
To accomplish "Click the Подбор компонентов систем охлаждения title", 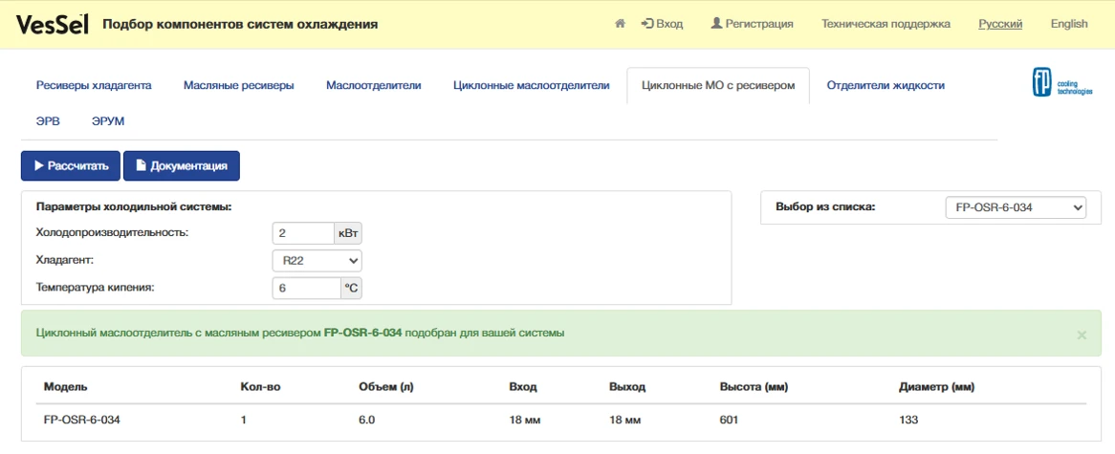I will tap(240, 24).
